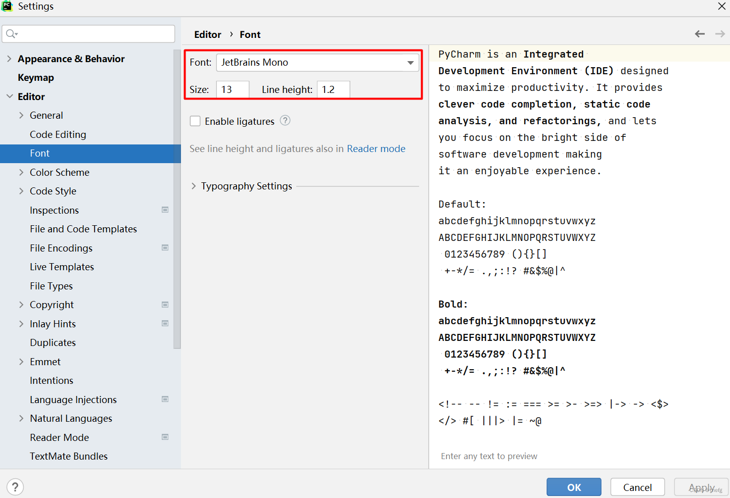730x498 pixels.
Task: Click the settings search field
Action: [88, 34]
